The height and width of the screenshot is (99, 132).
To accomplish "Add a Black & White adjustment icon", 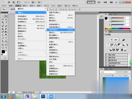I will click(x=119, y=45).
